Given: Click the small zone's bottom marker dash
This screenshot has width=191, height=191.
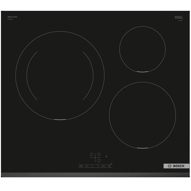Looking at the screenshot, I should (142, 72).
